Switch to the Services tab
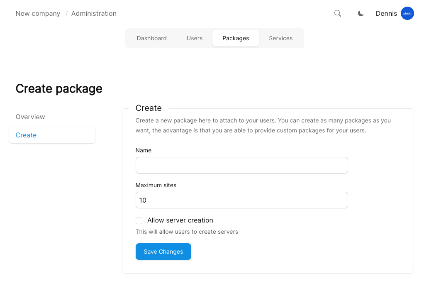The height and width of the screenshot is (296, 429). point(280,38)
